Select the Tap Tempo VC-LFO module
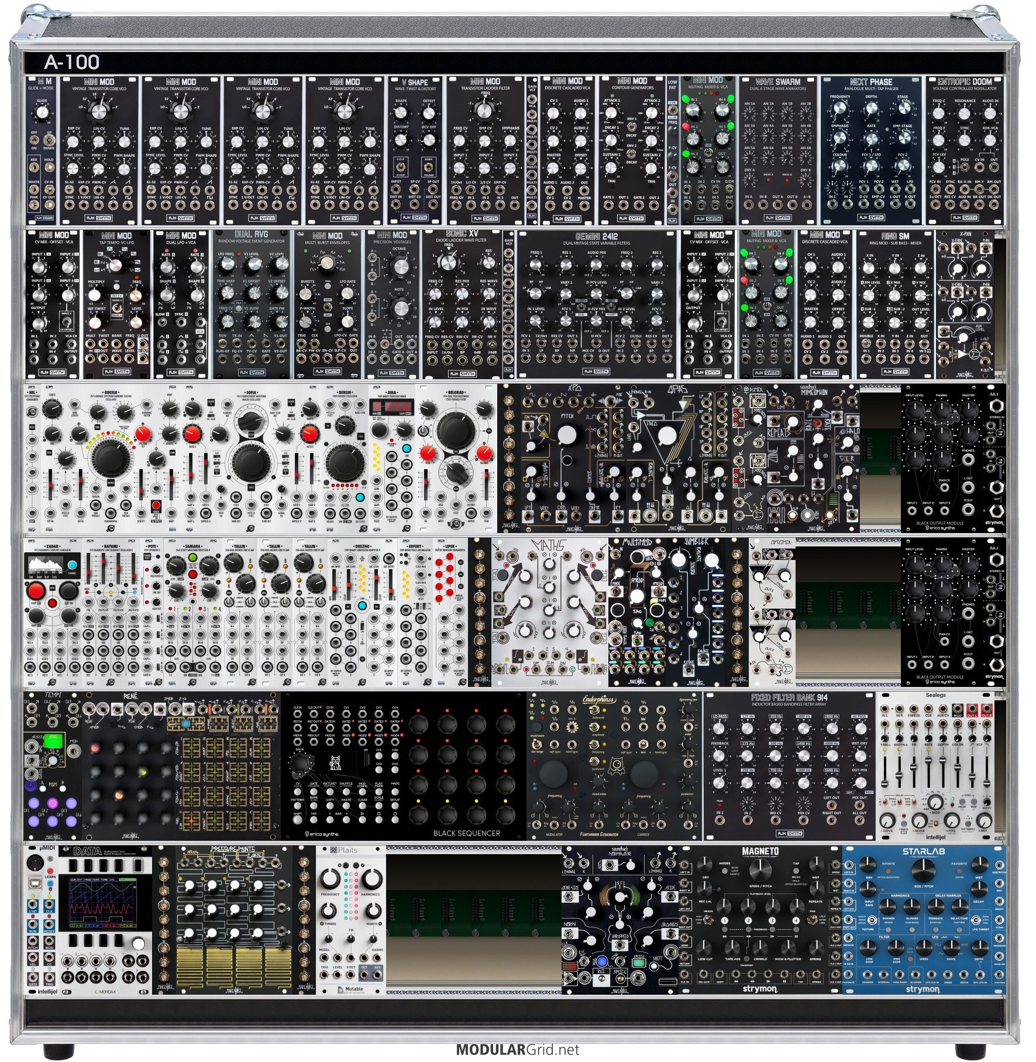Image resolution: width=1036 pixels, height=1062 pixels. coord(116,304)
